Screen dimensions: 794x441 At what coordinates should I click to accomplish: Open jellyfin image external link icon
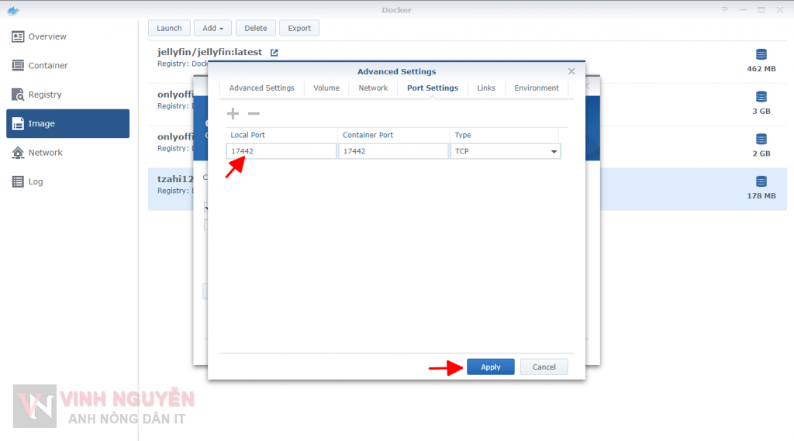pyautogui.click(x=274, y=53)
